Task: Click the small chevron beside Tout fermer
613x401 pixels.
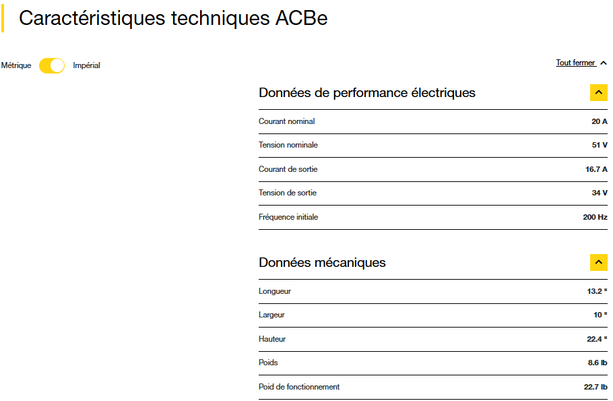Action: click(603, 63)
